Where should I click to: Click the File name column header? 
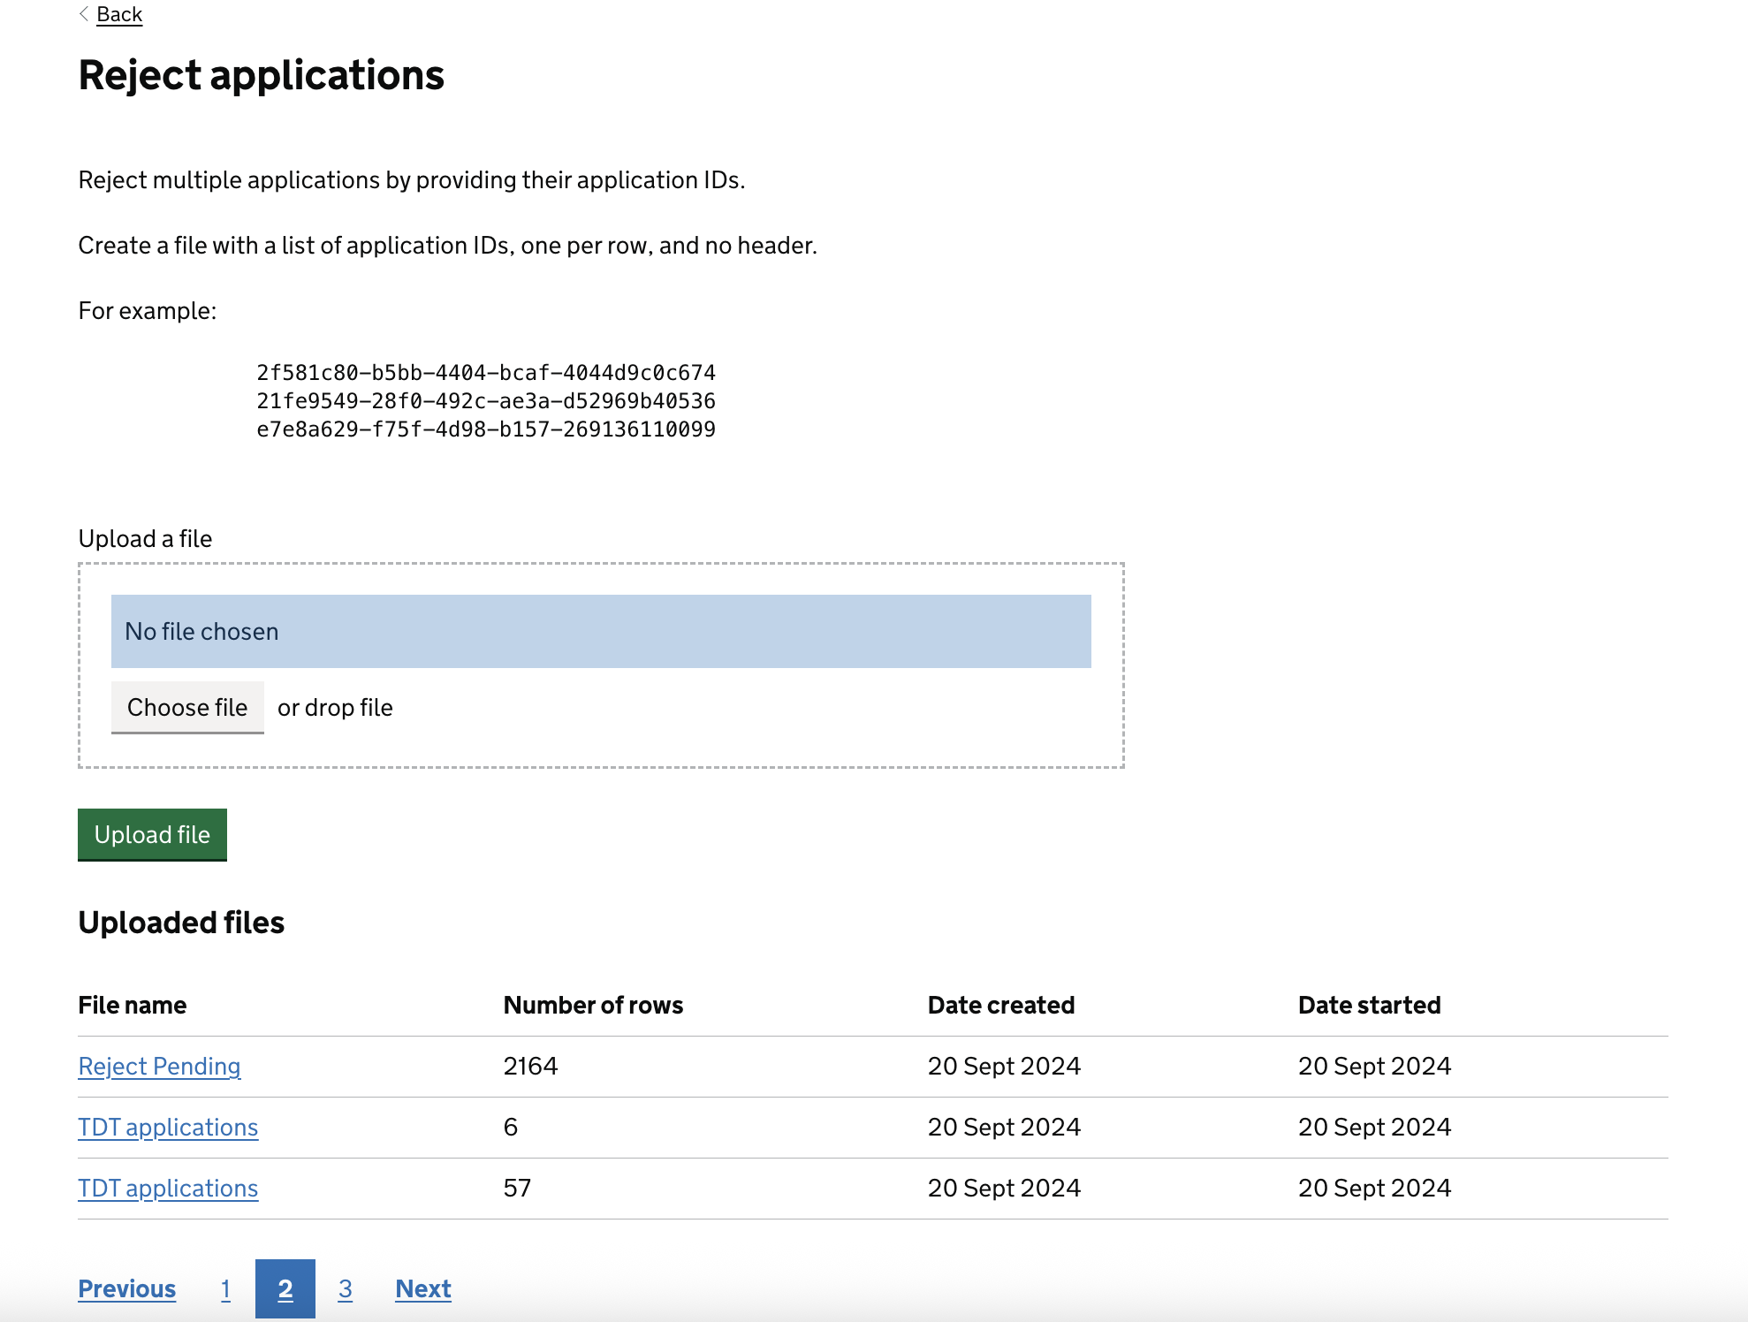(x=132, y=1005)
